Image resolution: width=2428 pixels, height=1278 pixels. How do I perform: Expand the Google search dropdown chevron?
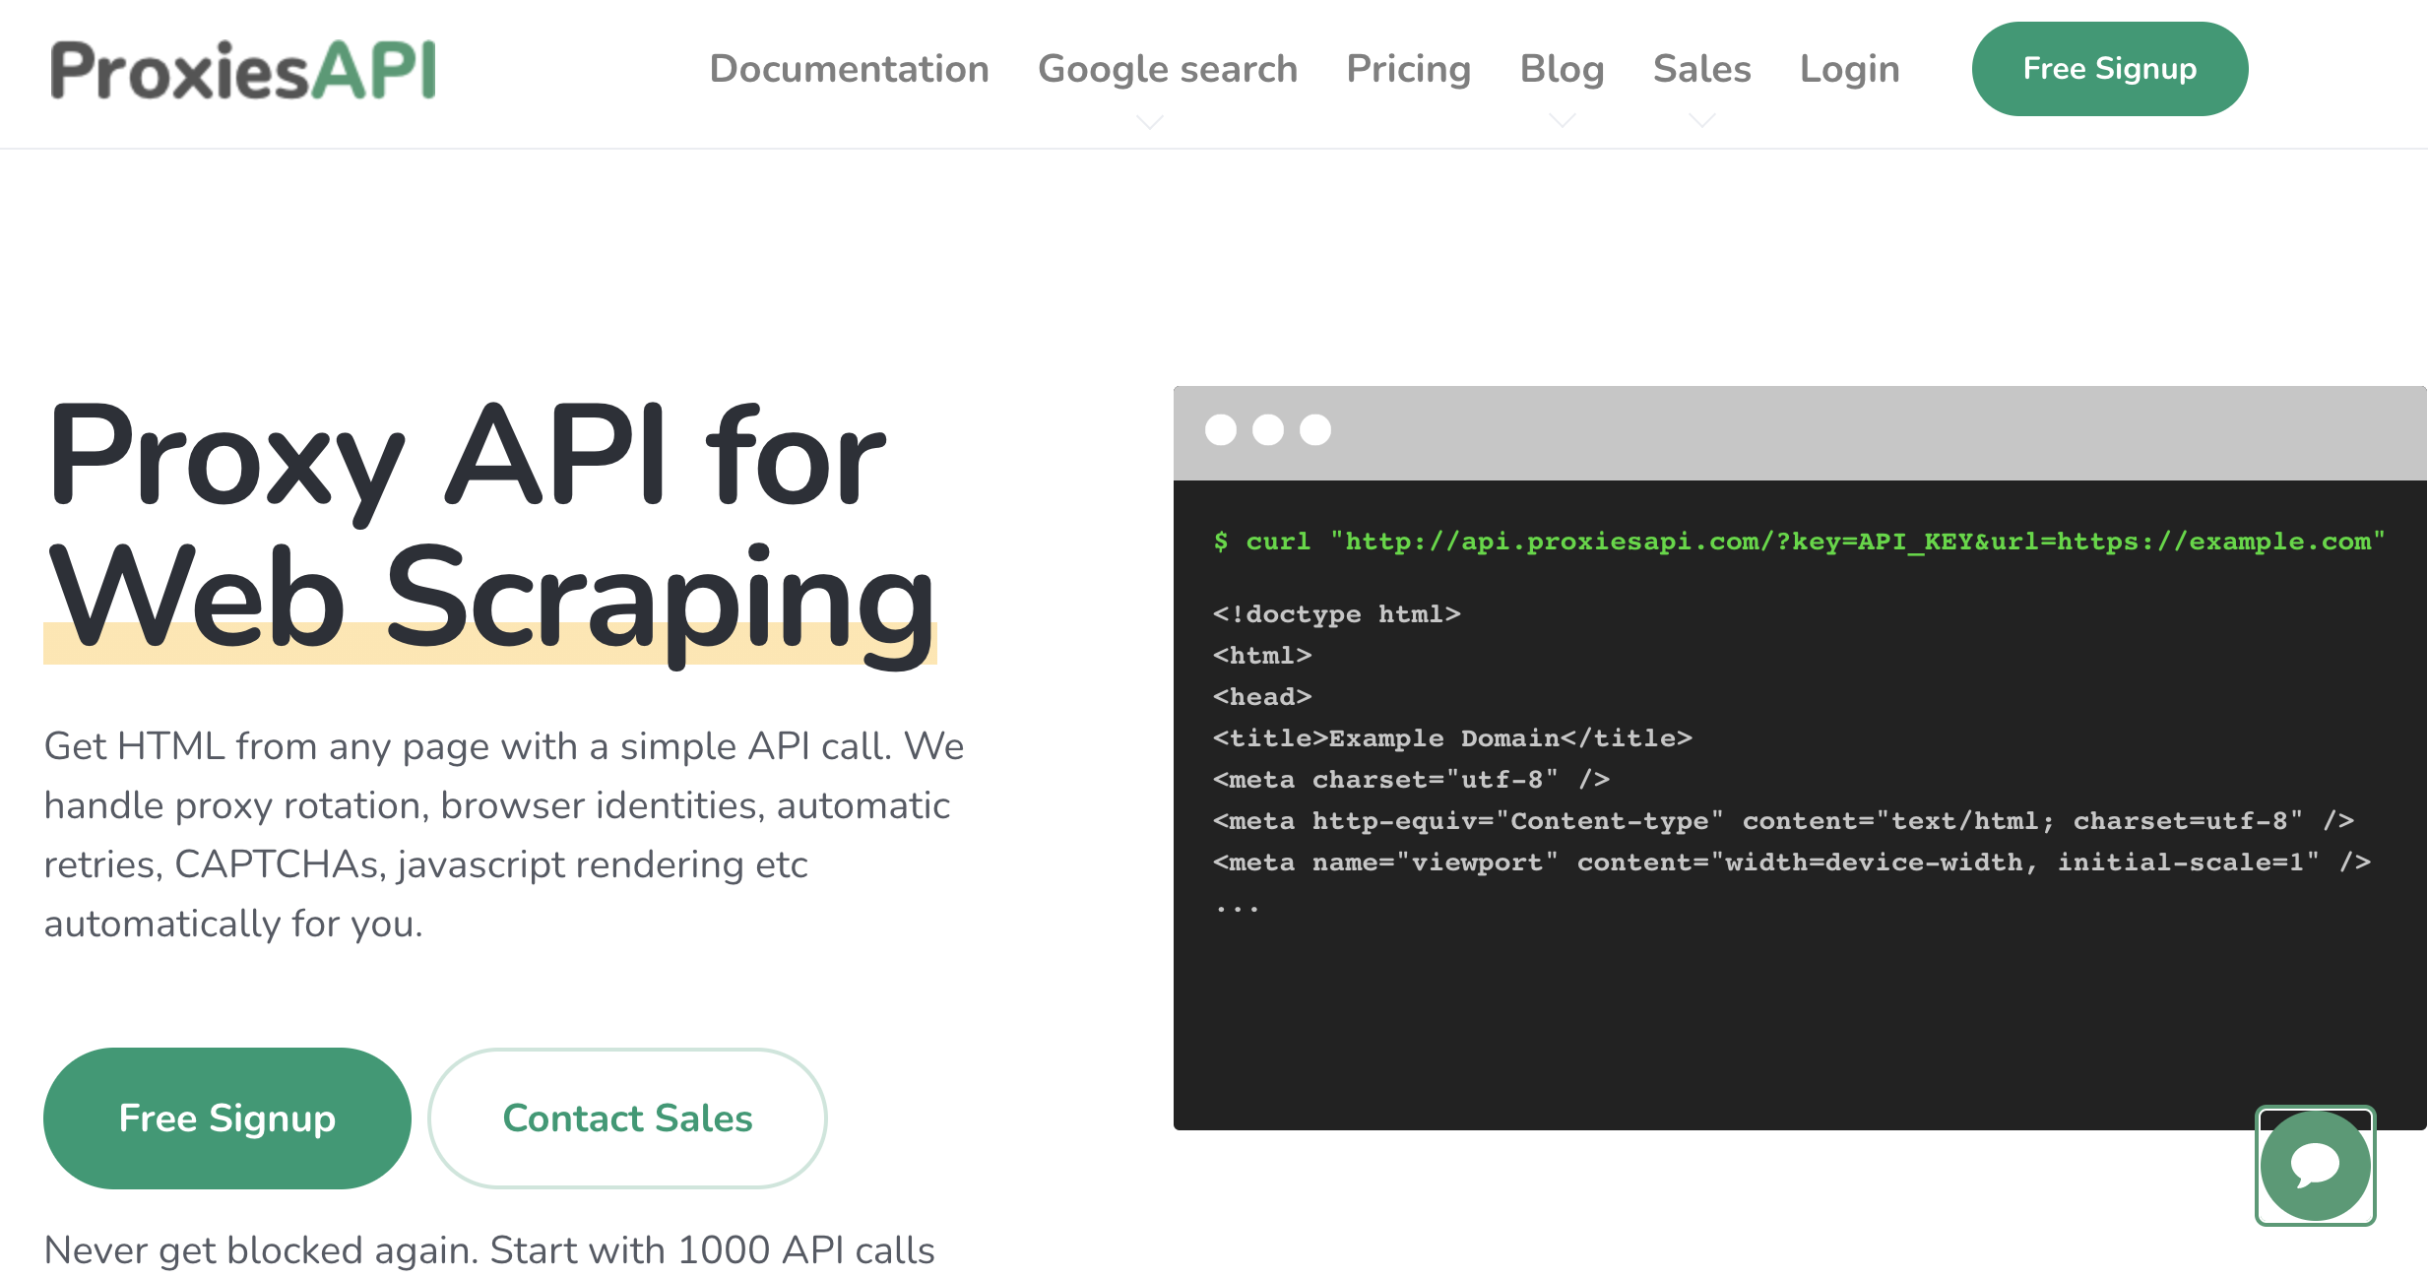click(1150, 121)
